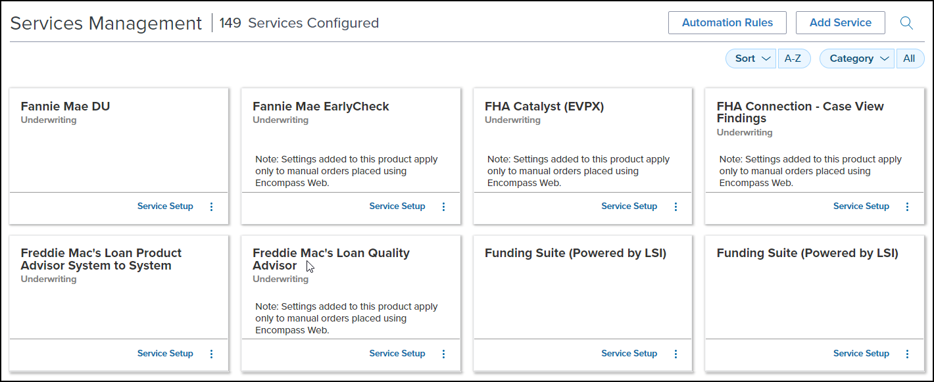Click Service Setup on FHA Connection card
Image resolution: width=934 pixels, height=382 pixels.
coord(861,206)
